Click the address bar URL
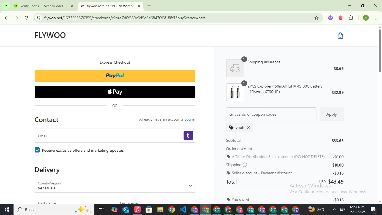Image resolution: width=382 pixels, height=215 pixels. (125, 18)
